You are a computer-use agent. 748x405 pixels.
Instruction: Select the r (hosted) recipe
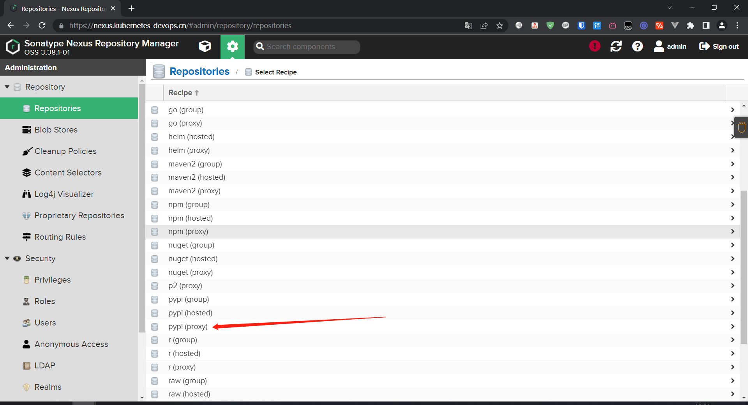(443, 354)
